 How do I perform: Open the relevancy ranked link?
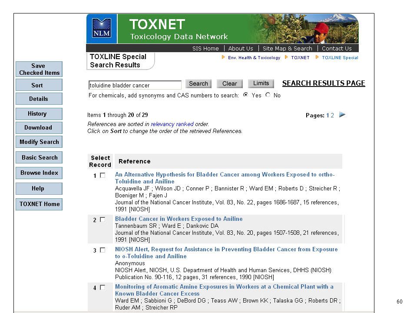(172, 124)
